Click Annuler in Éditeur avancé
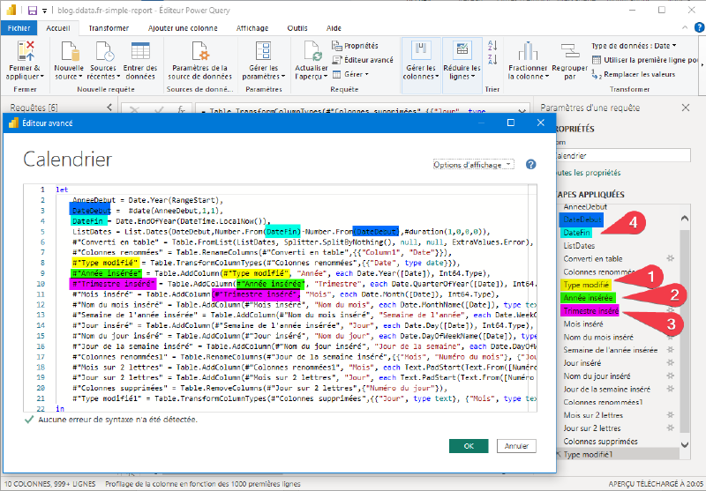706x491 pixels. click(x=516, y=446)
